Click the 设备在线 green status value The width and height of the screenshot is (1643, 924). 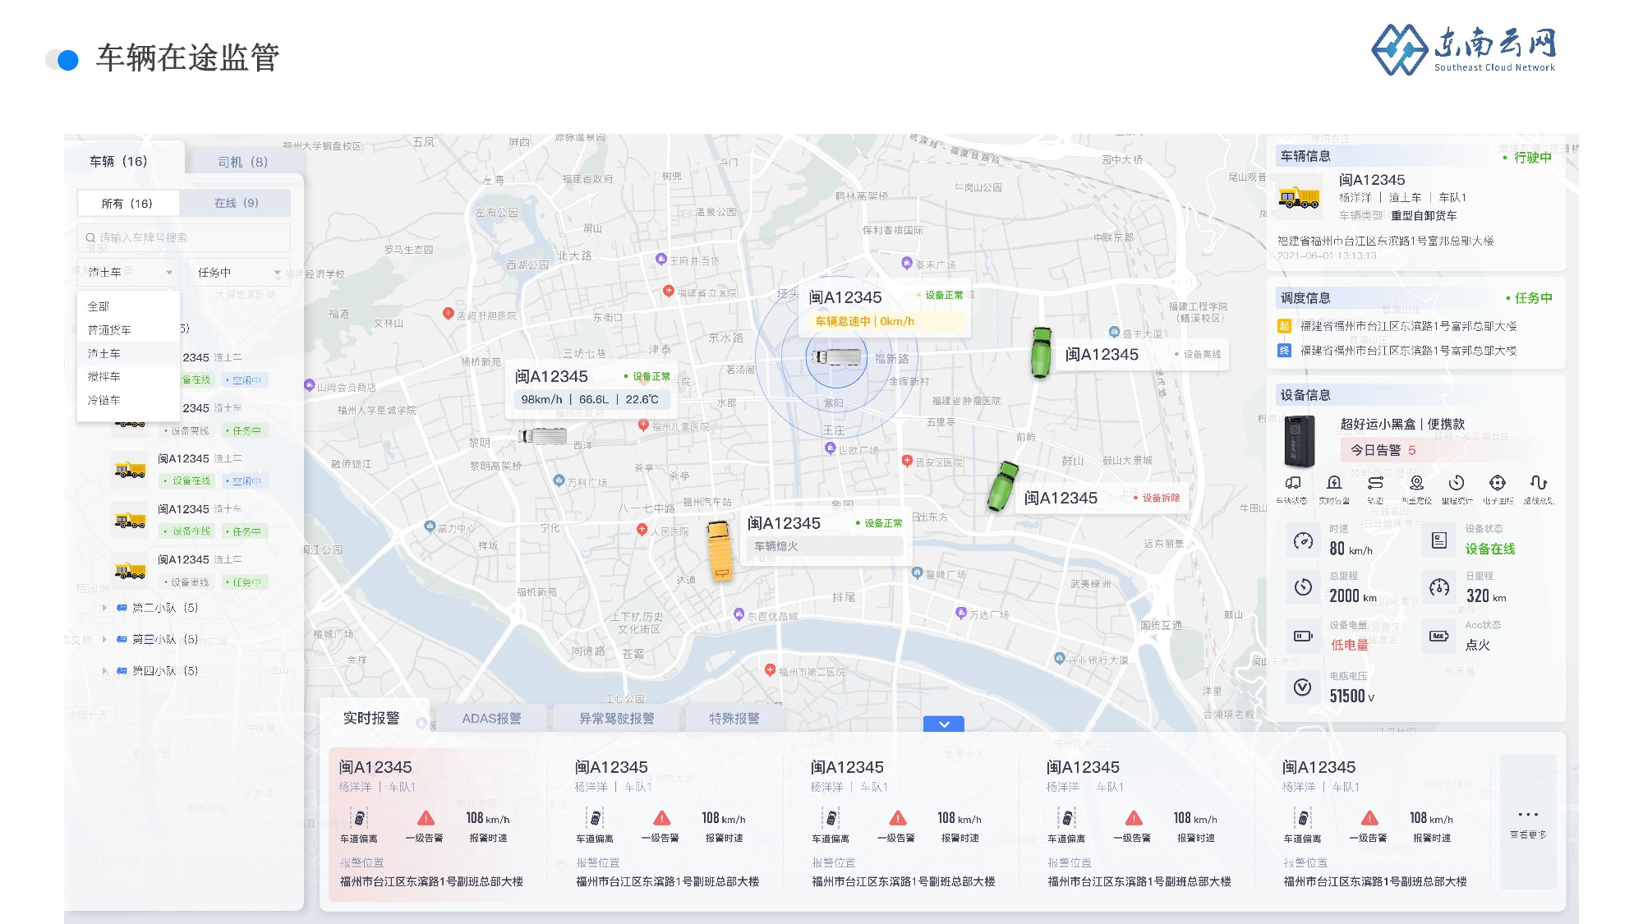coord(1490,549)
